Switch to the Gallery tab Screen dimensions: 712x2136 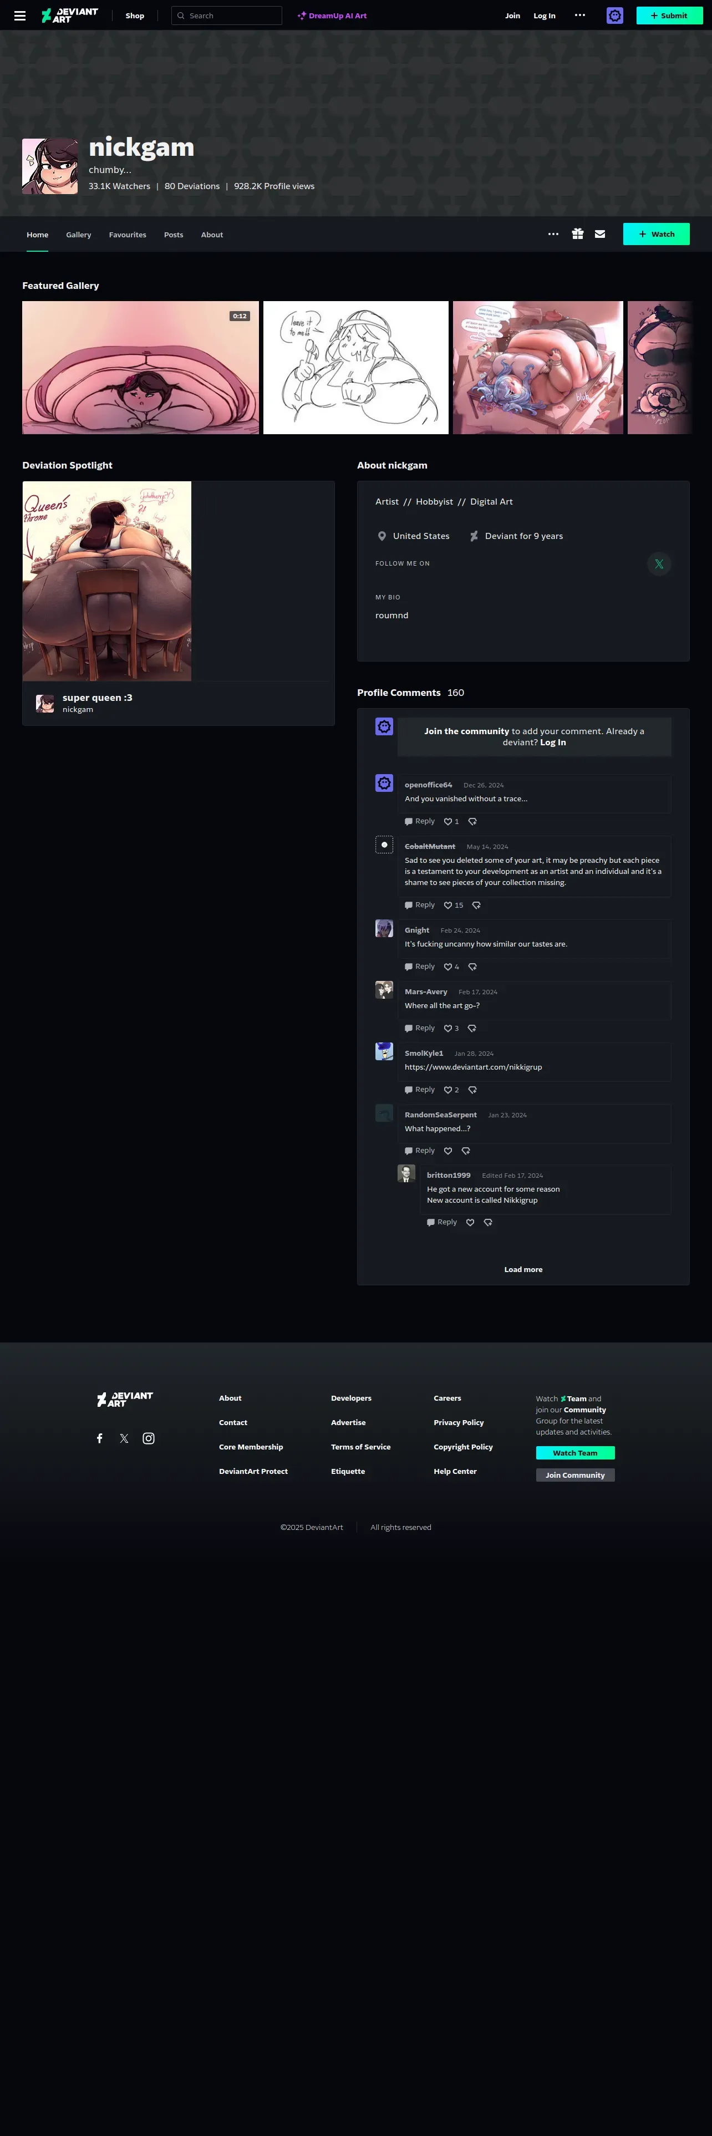(79, 235)
